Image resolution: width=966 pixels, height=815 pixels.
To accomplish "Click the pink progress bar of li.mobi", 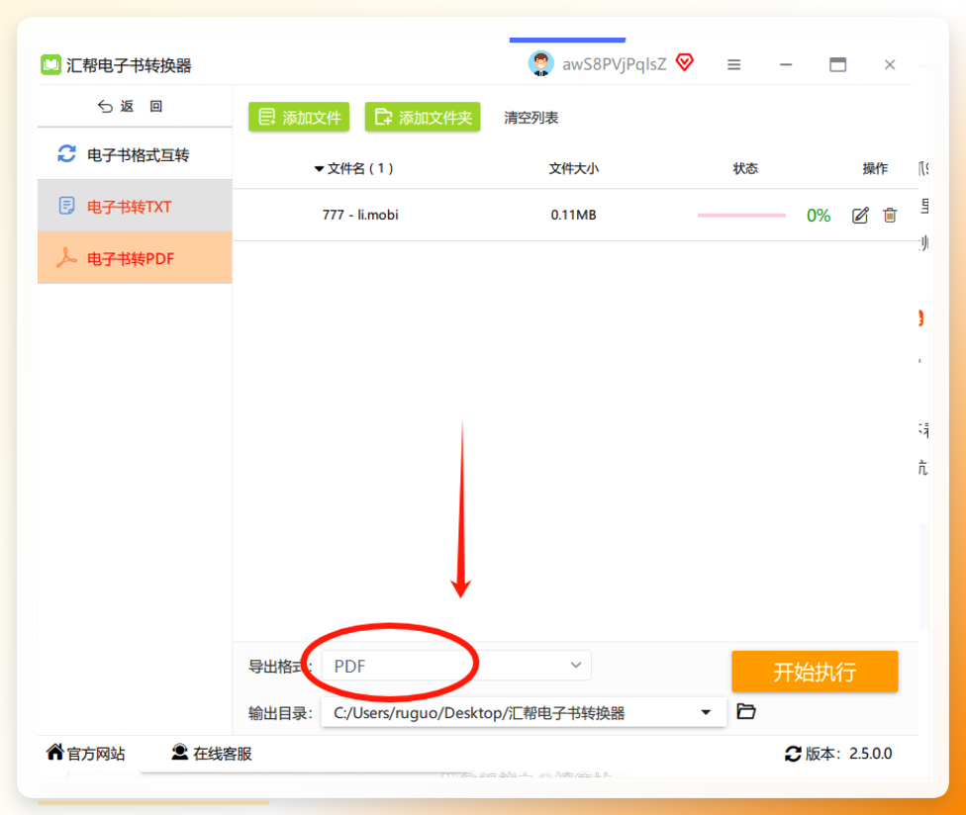I will pos(741,216).
